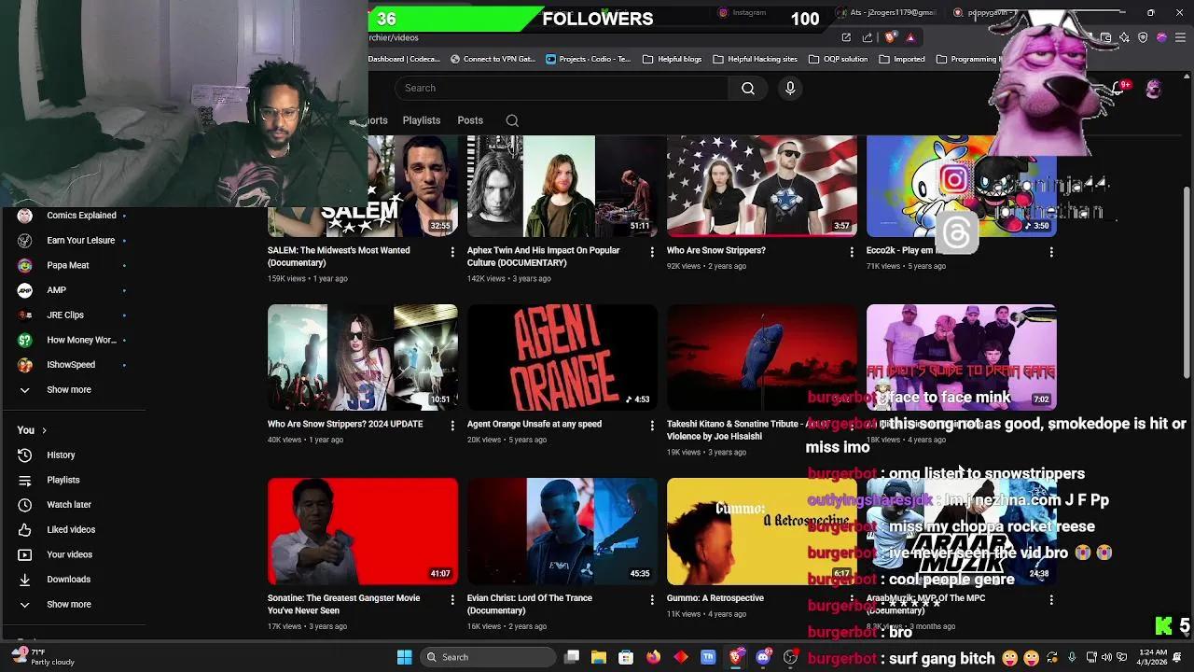1194x672 pixels.
Task: Open the Brave browser hamburger menu
Action: coord(1180,37)
